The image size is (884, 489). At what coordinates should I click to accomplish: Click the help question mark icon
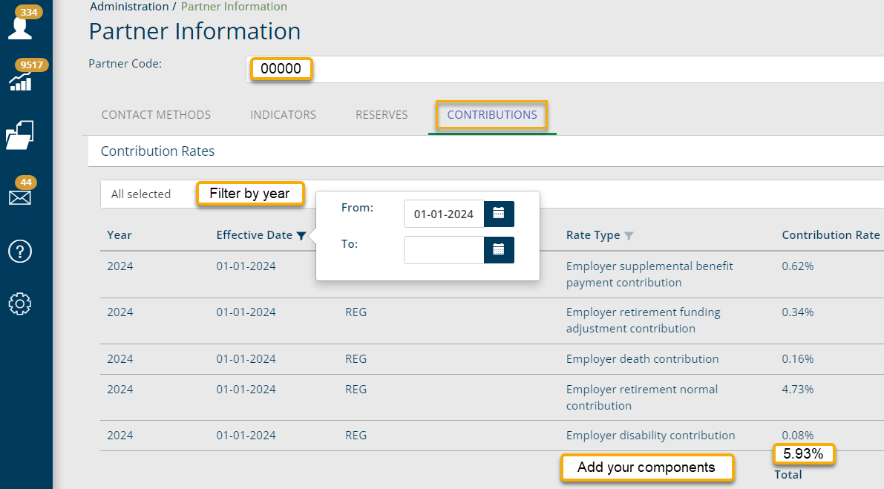click(x=20, y=251)
